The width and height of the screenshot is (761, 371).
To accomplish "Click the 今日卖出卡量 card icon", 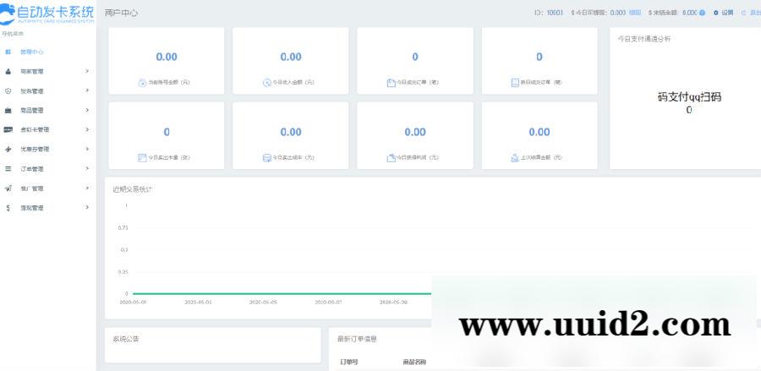I will tap(142, 157).
